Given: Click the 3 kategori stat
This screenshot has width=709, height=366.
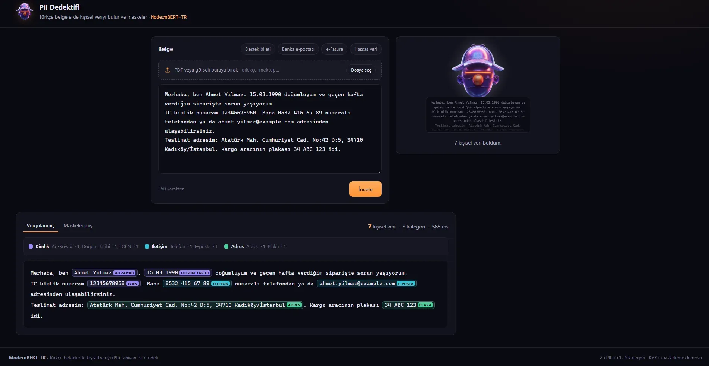Looking at the screenshot, I should point(414,227).
